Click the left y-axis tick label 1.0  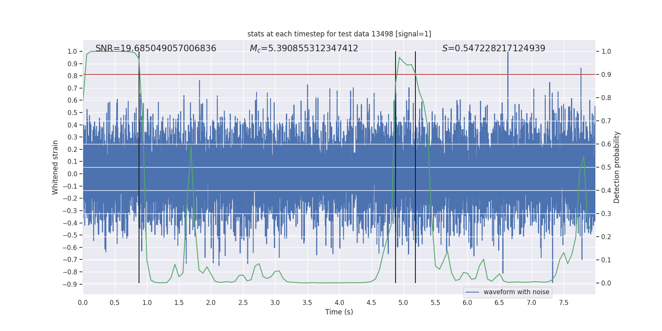pyautogui.click(x=72, y=51)
